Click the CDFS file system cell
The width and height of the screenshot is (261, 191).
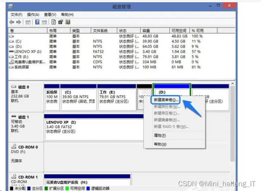(x=97, y=62)
